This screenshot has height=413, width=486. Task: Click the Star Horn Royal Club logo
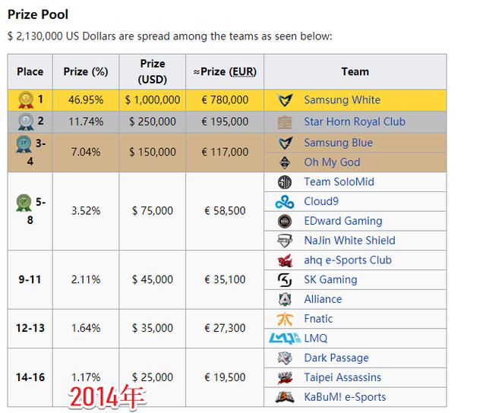click(285, 121)
